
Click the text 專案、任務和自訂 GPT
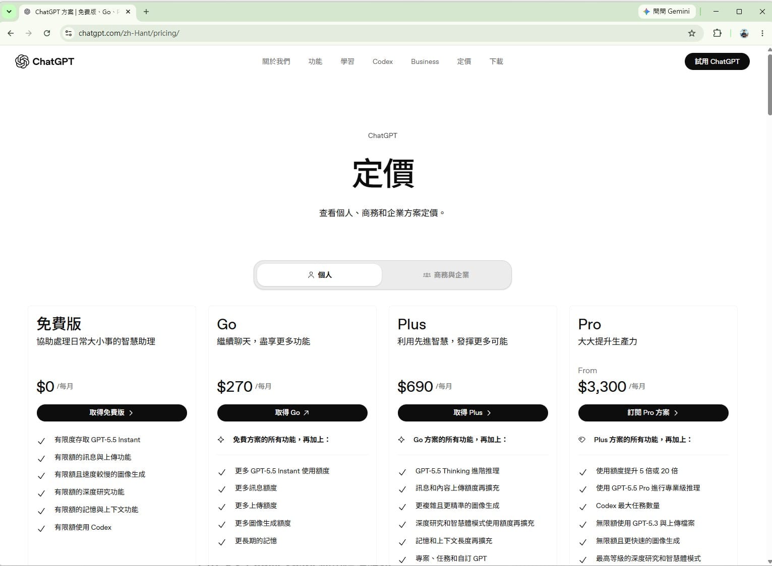point(451,558)
